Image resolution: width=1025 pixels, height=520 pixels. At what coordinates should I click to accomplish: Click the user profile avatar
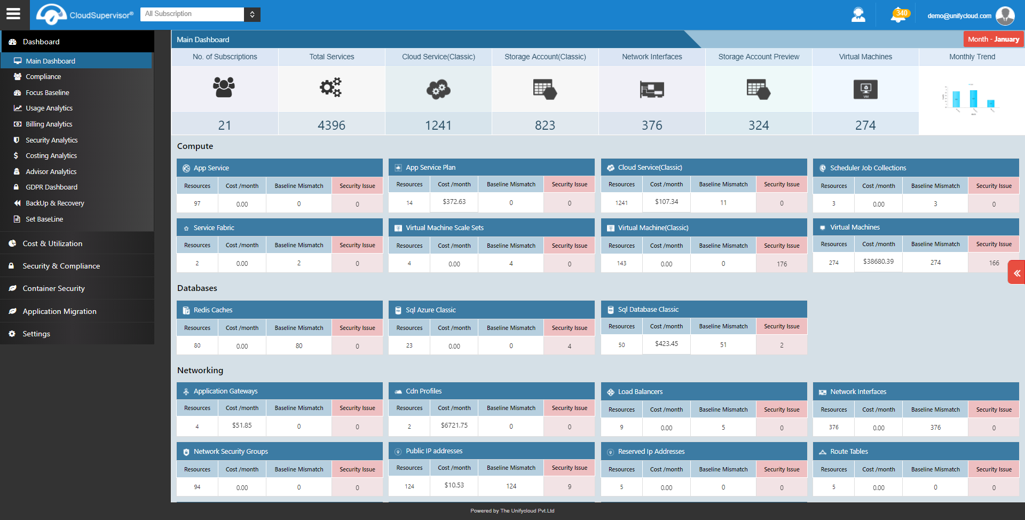pos(1005,15)
